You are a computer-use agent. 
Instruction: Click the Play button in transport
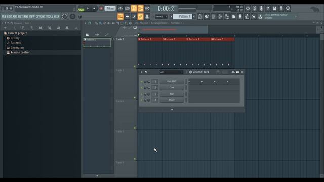pos(88,8)
